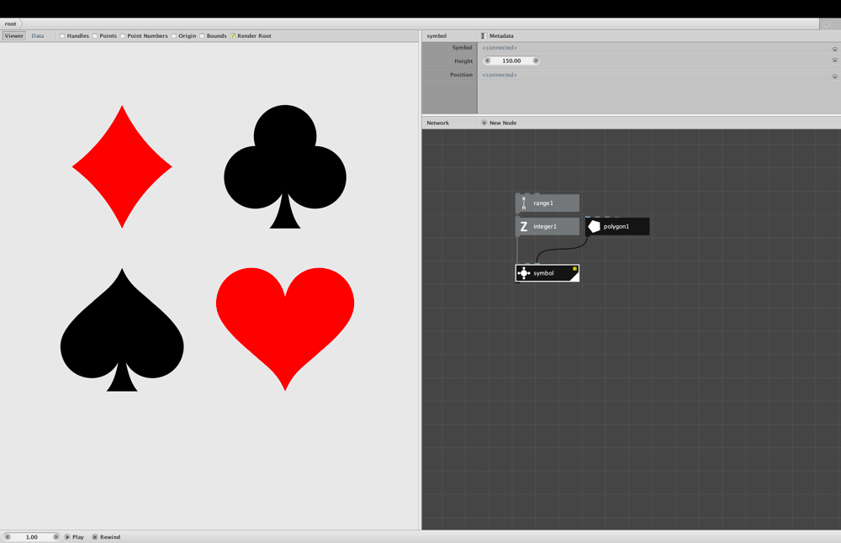Click the polygon1 first input port
The image size is (841, 543).
coord(588,217)
